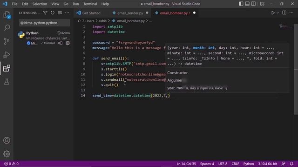Image resolution: width=298 pixels, height=167 pixels.
Task: Change line endings via CRLF
Action: pos(235,164)
